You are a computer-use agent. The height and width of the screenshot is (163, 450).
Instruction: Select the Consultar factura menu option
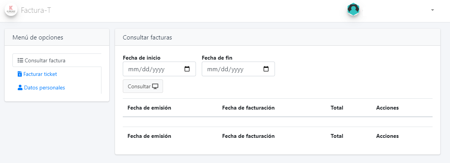(x=45, y=60)
